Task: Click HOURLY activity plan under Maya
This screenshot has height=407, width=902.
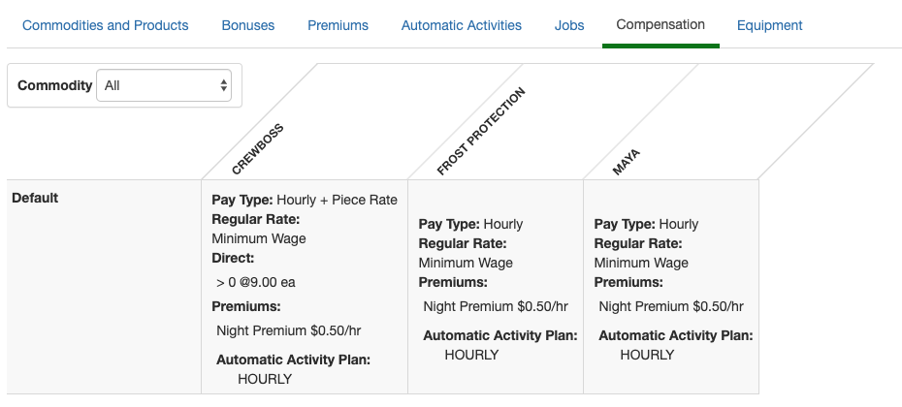Action: coord(647,355)
